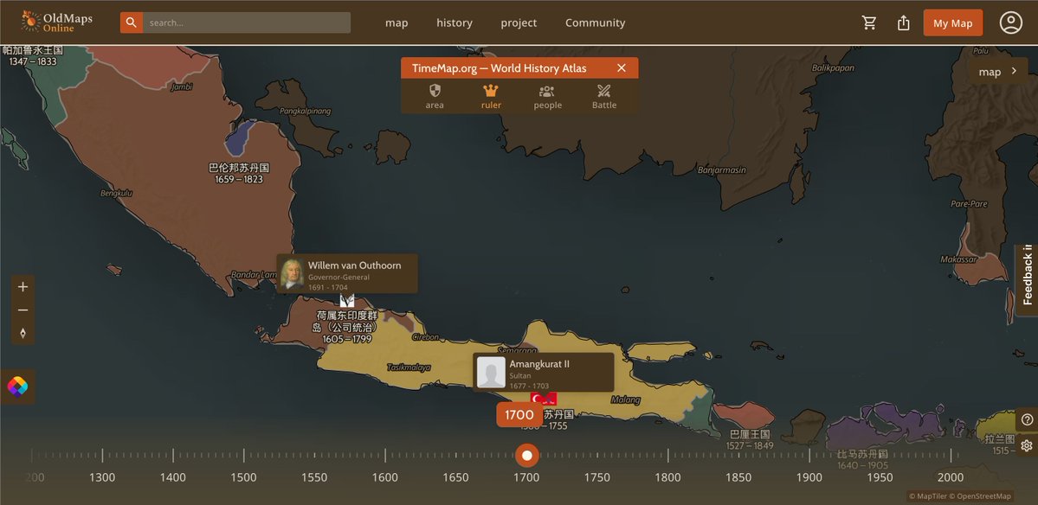
Task: Click the Dutch East India Company flag marker
Action: click(x=347, y=301)
